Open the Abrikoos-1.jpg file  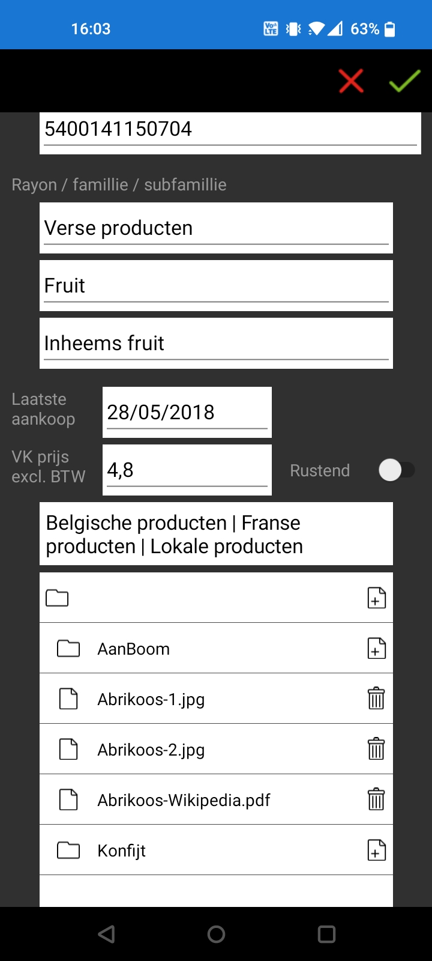point(151,699)
